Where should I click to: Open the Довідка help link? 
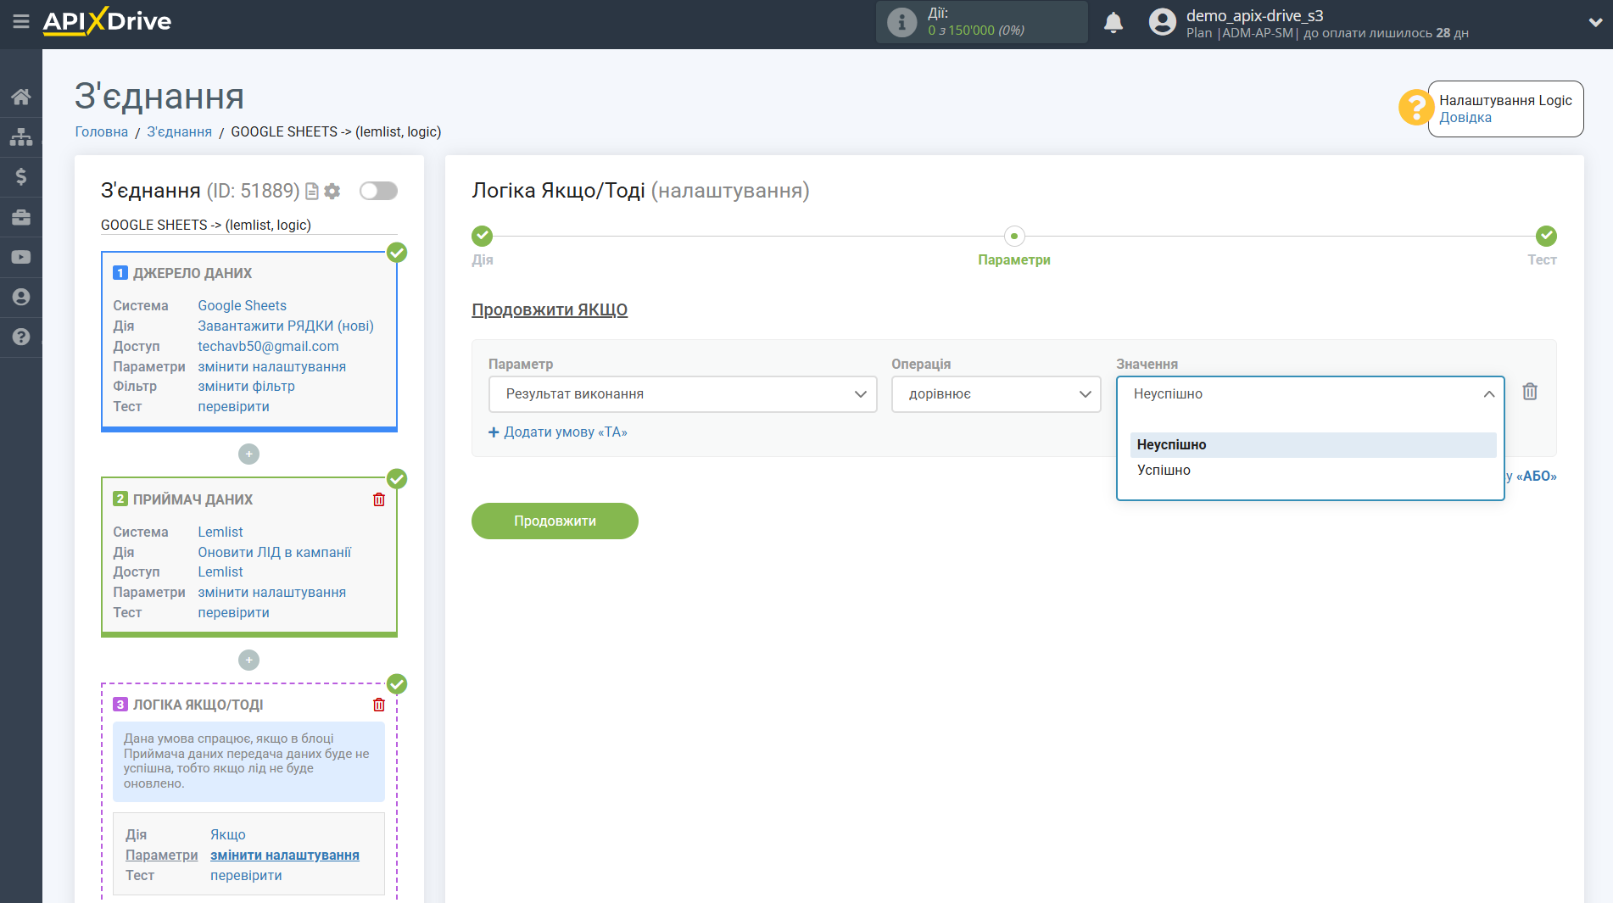click(1465, 118)
